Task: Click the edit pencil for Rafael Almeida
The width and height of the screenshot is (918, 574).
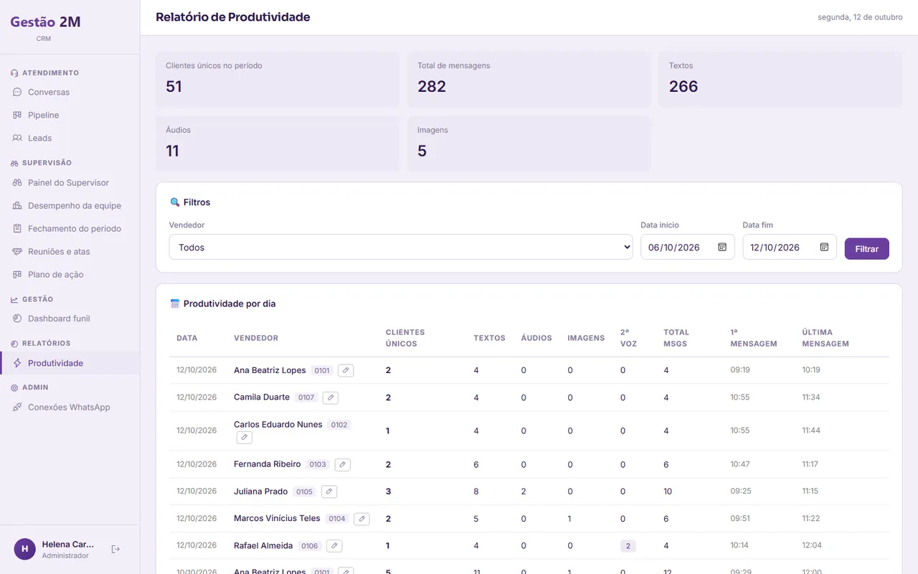Action: 334,545
